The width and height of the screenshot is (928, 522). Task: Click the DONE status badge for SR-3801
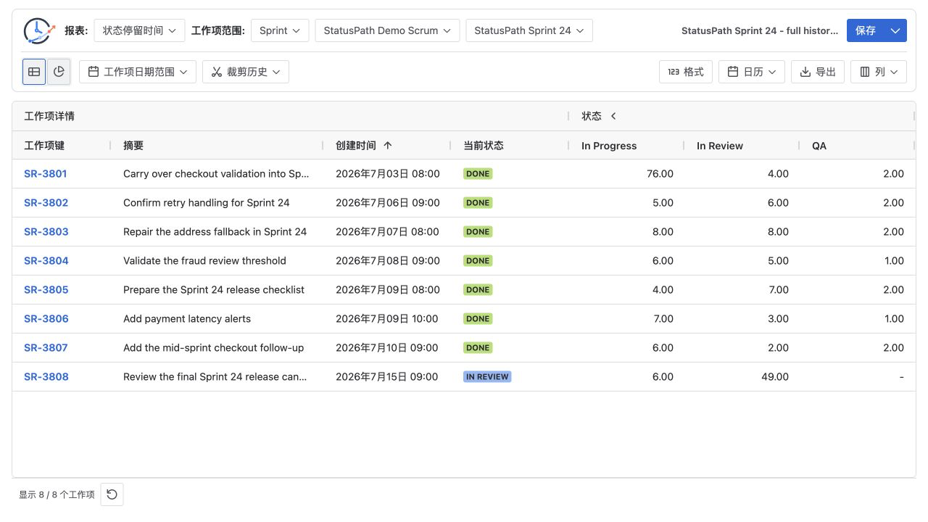[478, 174]
